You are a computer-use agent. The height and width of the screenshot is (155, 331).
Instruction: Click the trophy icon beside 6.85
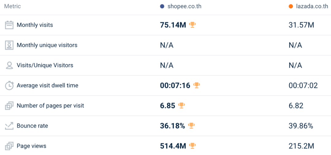point(182,106)
